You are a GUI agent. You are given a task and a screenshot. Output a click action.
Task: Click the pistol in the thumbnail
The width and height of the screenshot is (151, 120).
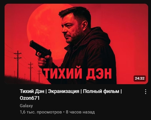[40, 49]
